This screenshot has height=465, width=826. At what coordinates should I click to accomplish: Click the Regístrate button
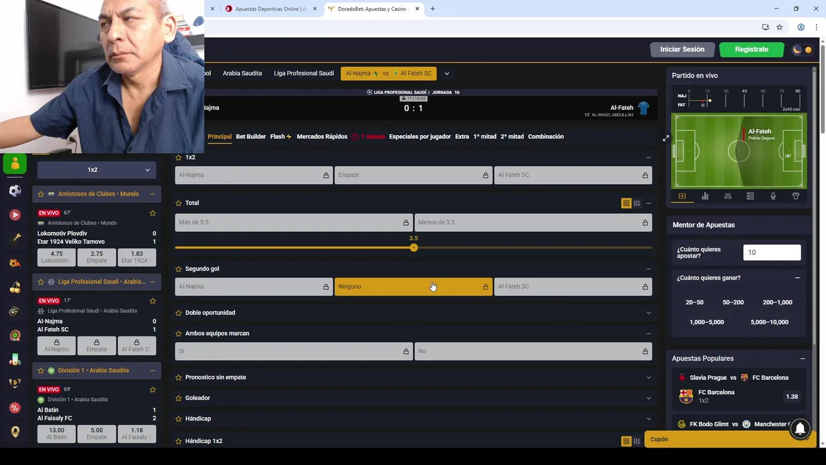click(x=752, y=49)
